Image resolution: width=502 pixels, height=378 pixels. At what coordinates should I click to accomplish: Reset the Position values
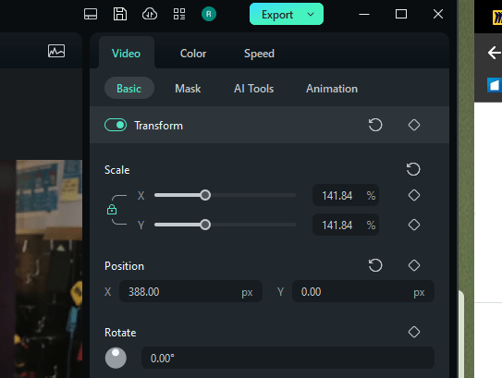[375, 265]
